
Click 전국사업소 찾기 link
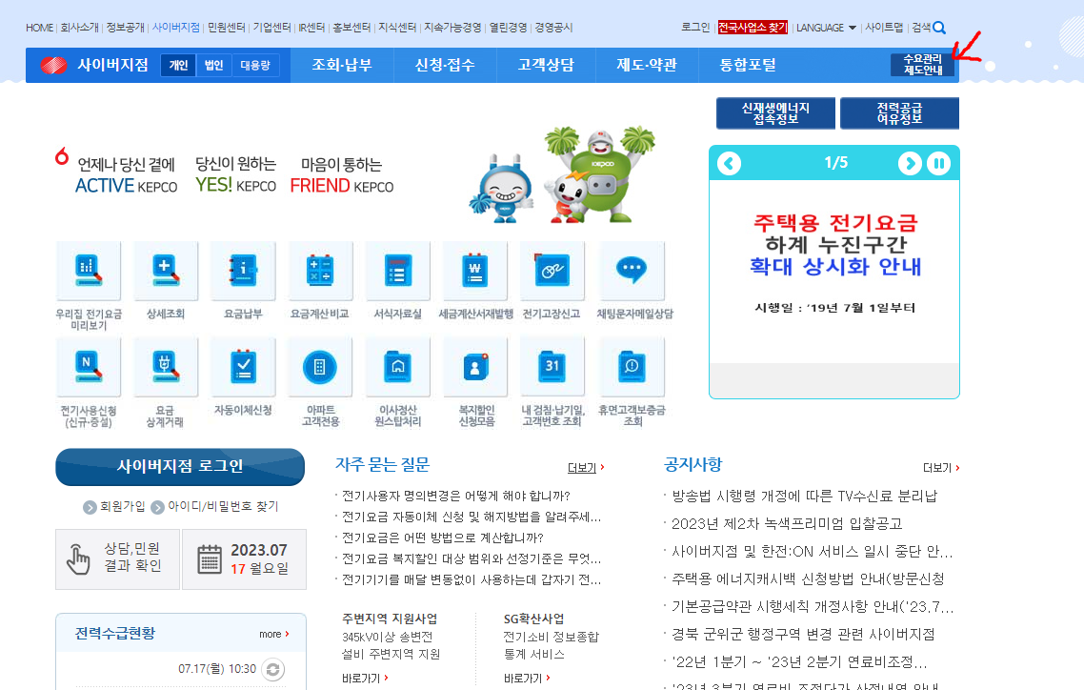[x=753, y=28]
